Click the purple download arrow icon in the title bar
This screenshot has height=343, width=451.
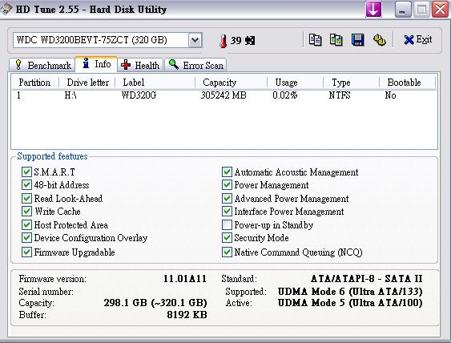(x=373, y=9)
